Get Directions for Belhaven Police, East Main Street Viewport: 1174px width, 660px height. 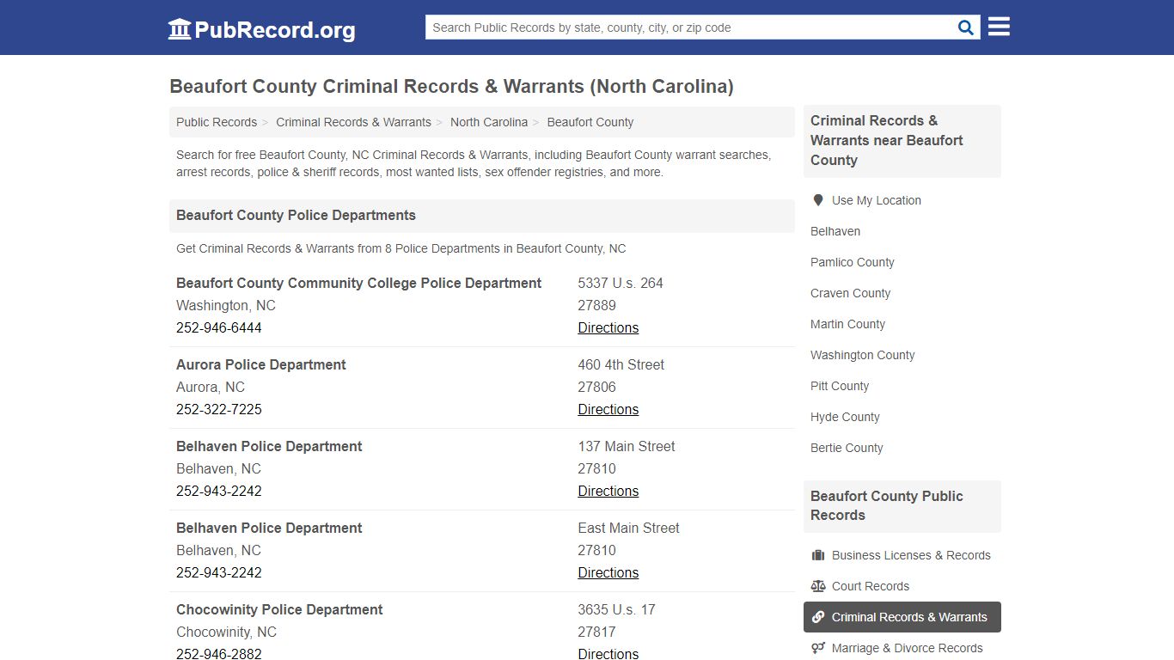(608, 572)
